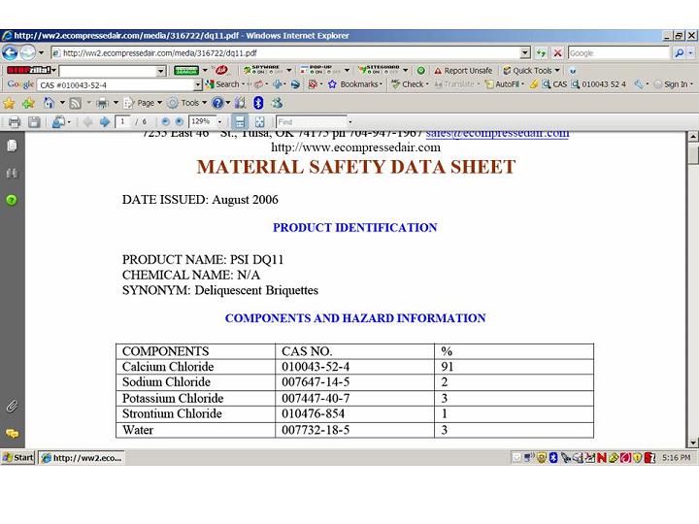Screen dimensions: 699x524
Task: Click Report Unsafe button
Action: tap(463, 71)
